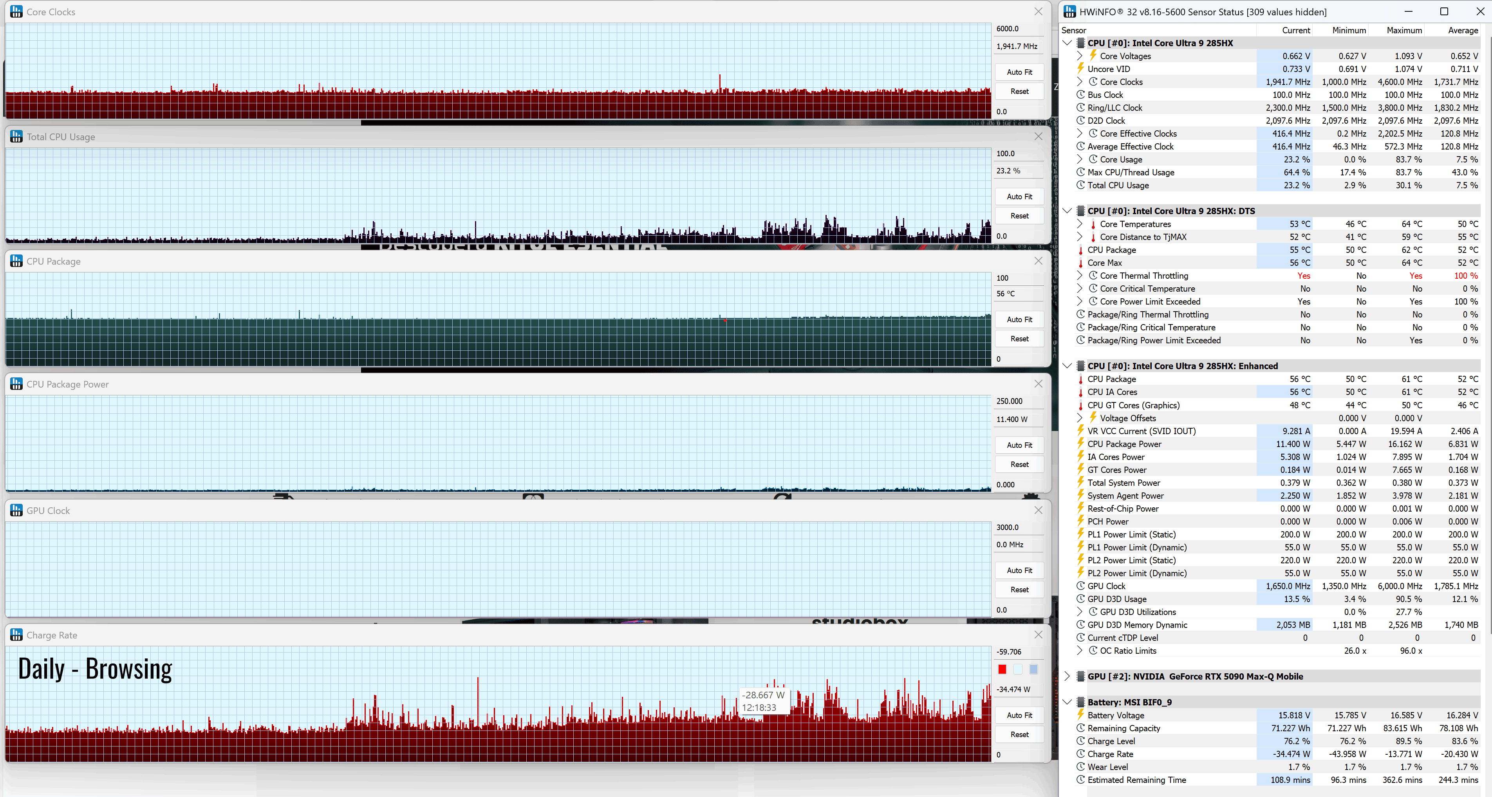
Task: Expand the Core Clocks sensor row
Action: pyautogui.click(x=1080, y=81)
